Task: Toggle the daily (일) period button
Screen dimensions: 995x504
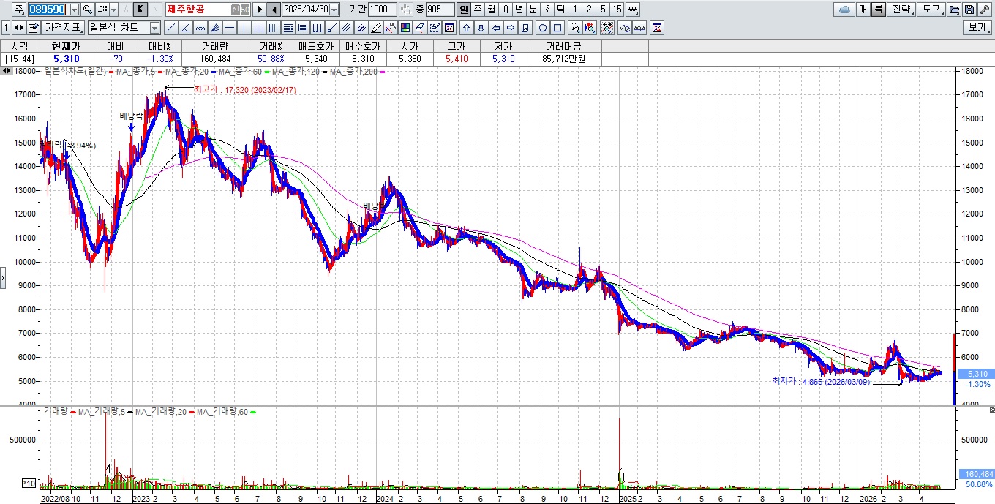Action: coord(464,10)
